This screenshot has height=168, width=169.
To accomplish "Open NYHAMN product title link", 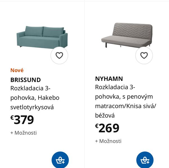I will pyautogui.click(x=109, y=79).
